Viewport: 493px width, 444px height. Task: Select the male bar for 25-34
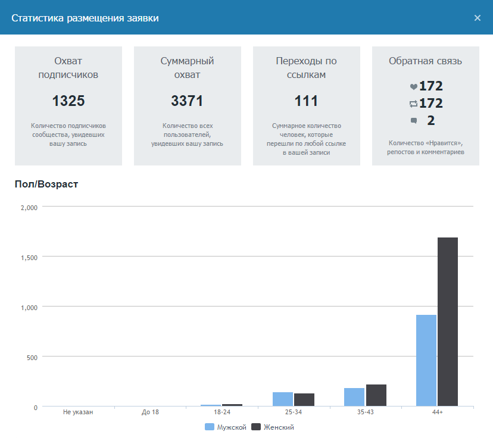(282, 399)
